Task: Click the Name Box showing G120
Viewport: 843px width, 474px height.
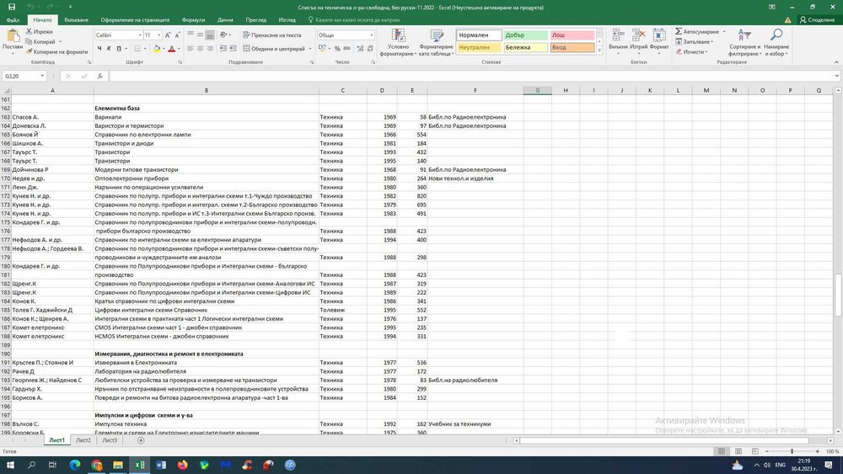Action: coord(24,77)
